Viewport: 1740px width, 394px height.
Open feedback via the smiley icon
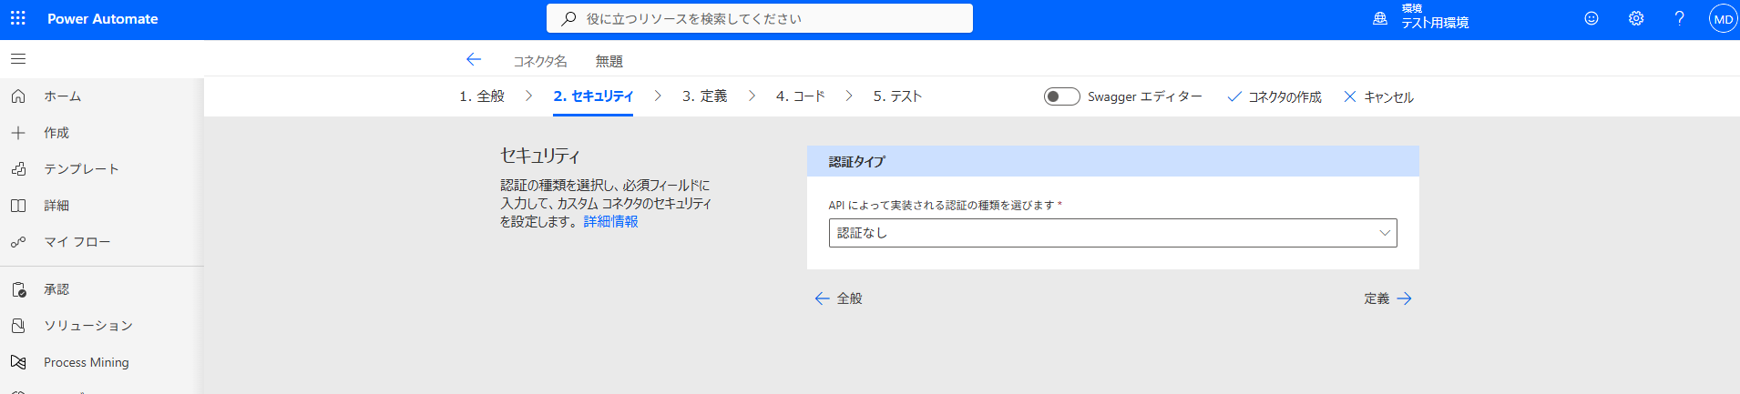tap(1592, 18)
